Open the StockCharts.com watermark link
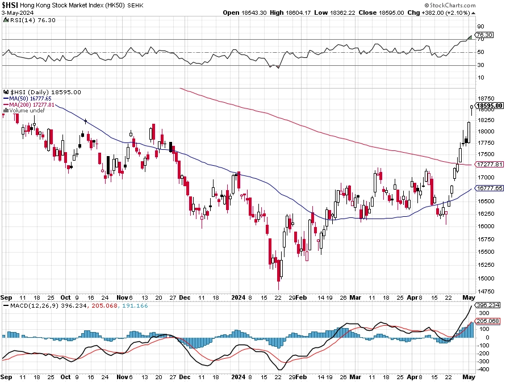This screenshot has width=506, height=382. [x=450, y=6]
